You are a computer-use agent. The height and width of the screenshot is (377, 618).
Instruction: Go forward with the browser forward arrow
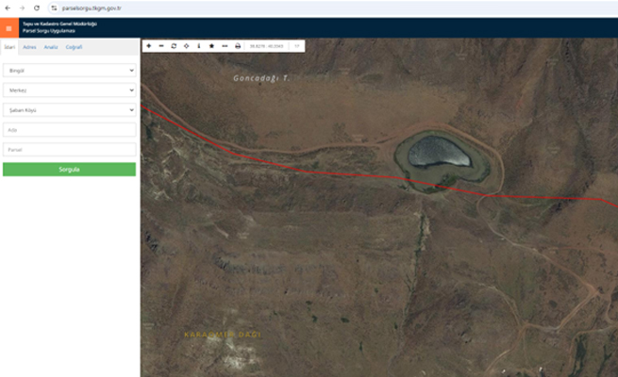click(22, 8)
